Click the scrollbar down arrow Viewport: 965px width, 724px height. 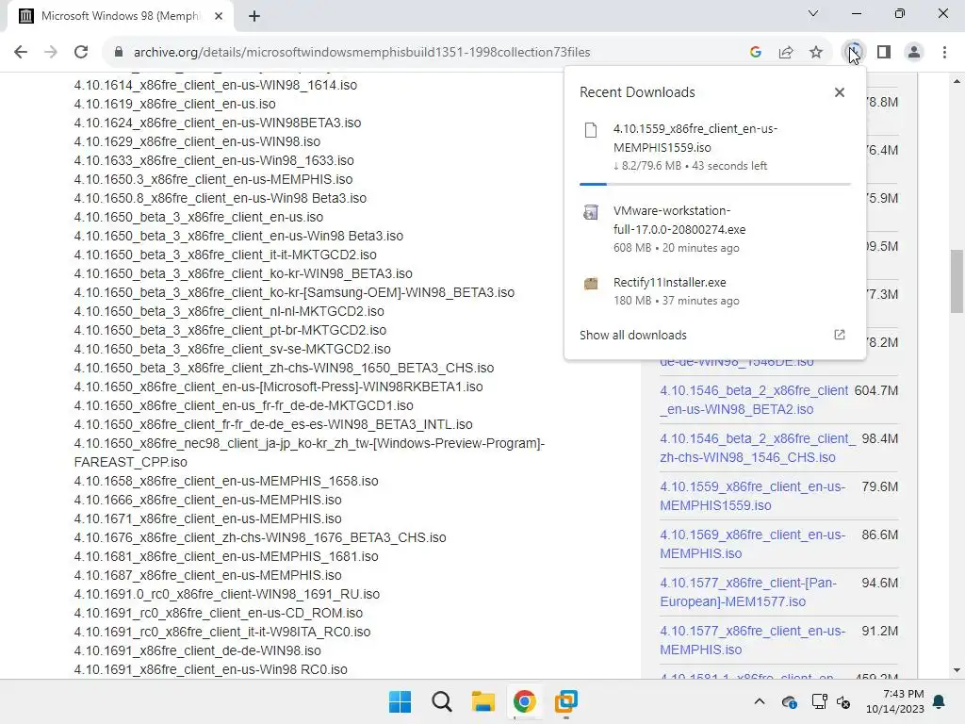point(957,670)
